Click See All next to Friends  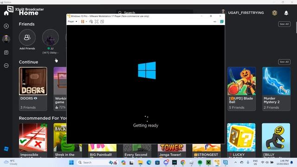point(284,24)
